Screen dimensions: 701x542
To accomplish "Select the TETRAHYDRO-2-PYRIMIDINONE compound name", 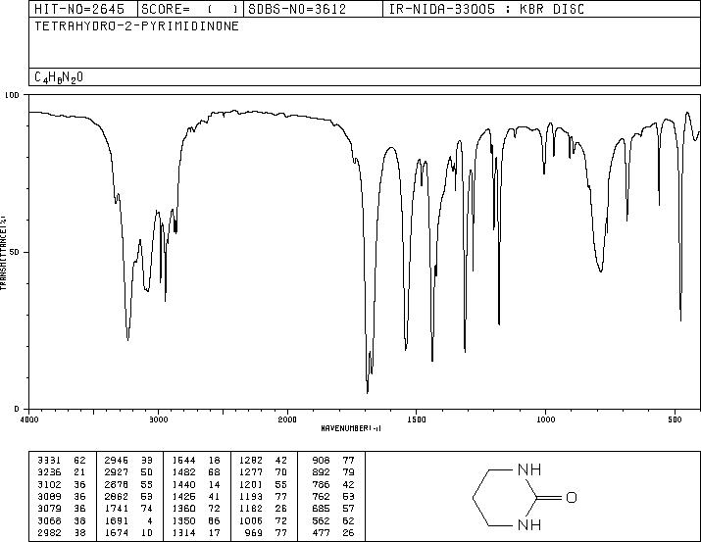I will click(136, 25).
